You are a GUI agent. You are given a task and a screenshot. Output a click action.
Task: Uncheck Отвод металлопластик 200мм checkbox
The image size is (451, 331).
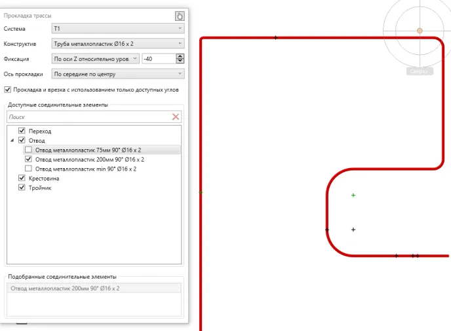tap(28, 159)
